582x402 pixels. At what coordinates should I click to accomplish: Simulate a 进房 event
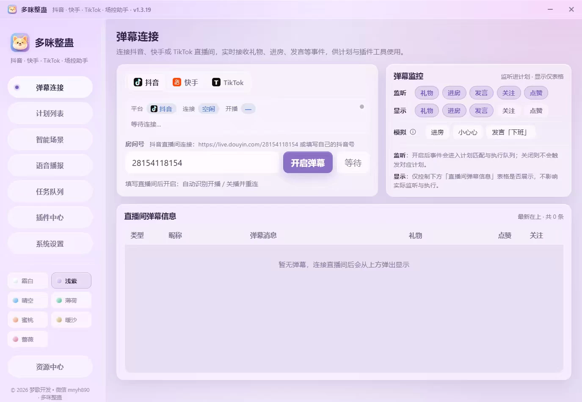point(437,132)
